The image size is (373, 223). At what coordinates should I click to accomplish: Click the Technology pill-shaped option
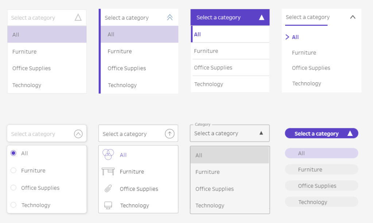(x=321, y=202)
